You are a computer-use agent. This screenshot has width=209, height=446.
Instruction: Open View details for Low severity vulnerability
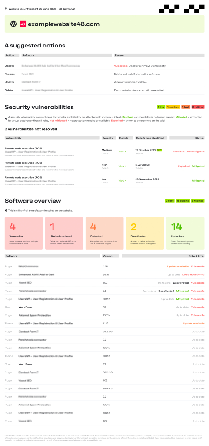(122, 181)
